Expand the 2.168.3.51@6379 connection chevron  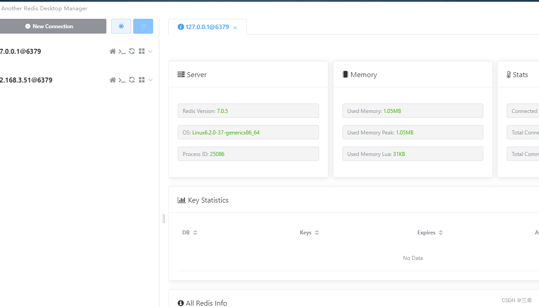(150, 80)
